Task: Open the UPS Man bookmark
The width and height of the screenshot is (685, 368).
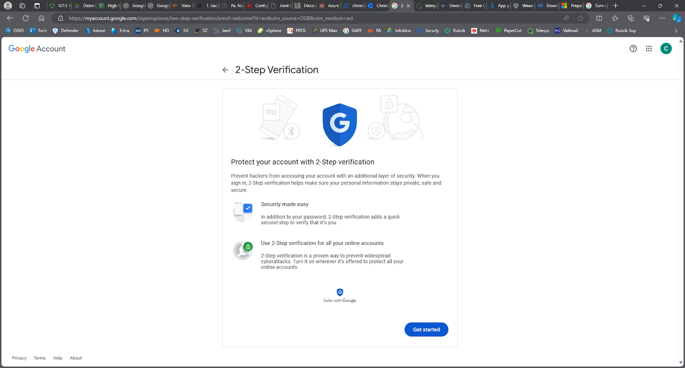Action: pyautogui.click(x=325, y=31)
